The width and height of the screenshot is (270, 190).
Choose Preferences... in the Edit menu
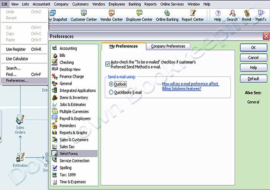coord(24,81)
